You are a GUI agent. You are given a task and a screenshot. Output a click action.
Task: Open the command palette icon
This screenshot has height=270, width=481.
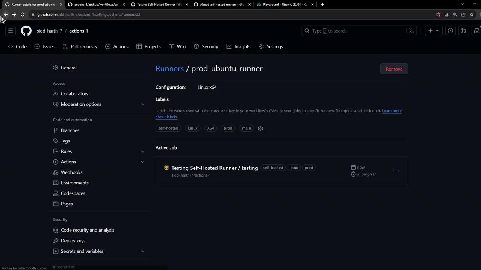pyautogui.click(x=411, y=31)
